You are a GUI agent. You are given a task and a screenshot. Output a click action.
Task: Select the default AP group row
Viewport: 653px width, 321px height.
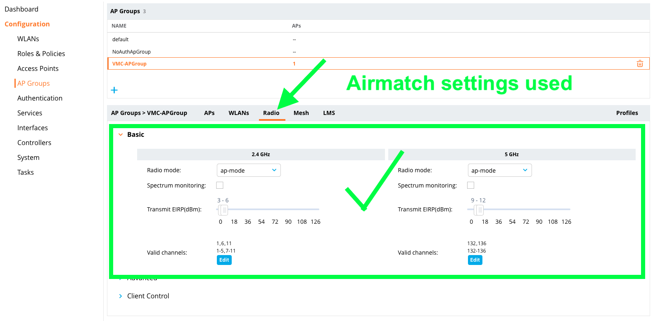120,39
